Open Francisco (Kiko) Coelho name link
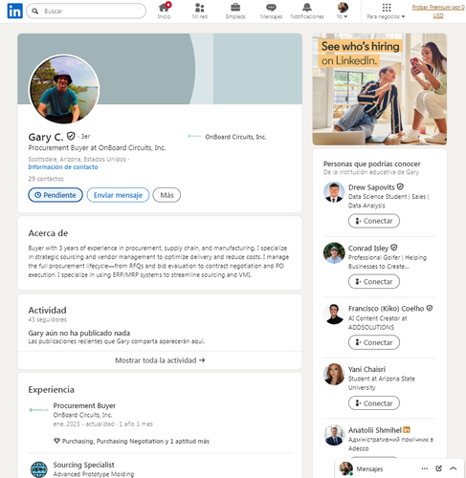The width and height of the screenshot is (466, 478). coord(386,309)
